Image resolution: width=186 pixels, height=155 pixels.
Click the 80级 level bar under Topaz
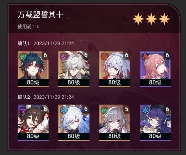tap(115, 82)
